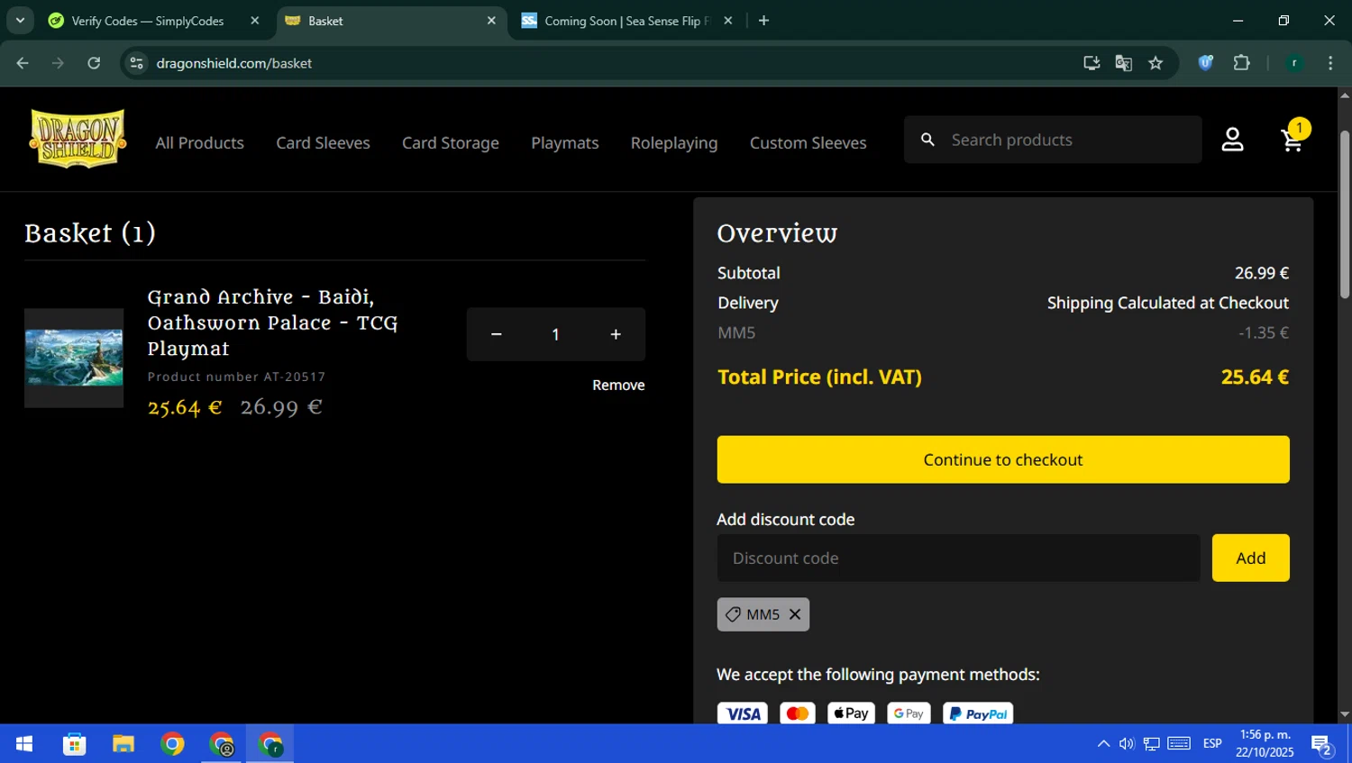1352x763 pixels.
Task: Click the address bar URL
Action: pyautogui.click(x=234, y=63)
